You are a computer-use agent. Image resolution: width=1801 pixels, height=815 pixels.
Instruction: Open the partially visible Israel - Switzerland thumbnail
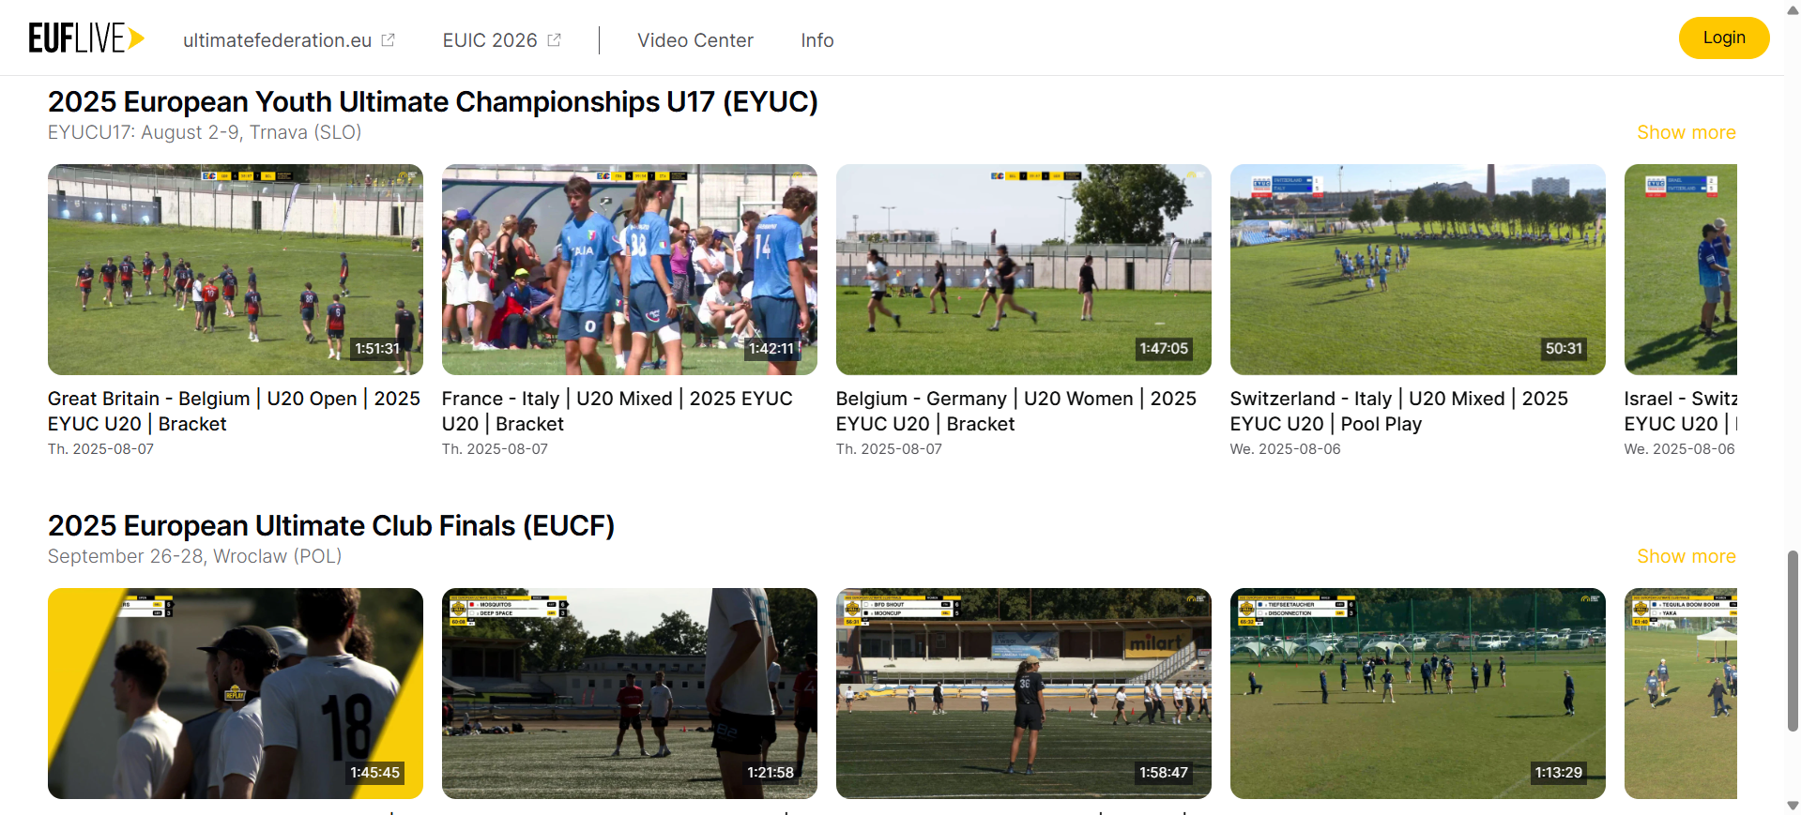[1681, 269]
